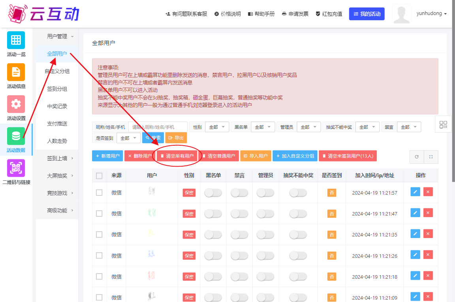Image resolution: width=455 pixels, height=302 pixels.
Task: Refresh the user table
Action: coord(417,157)
